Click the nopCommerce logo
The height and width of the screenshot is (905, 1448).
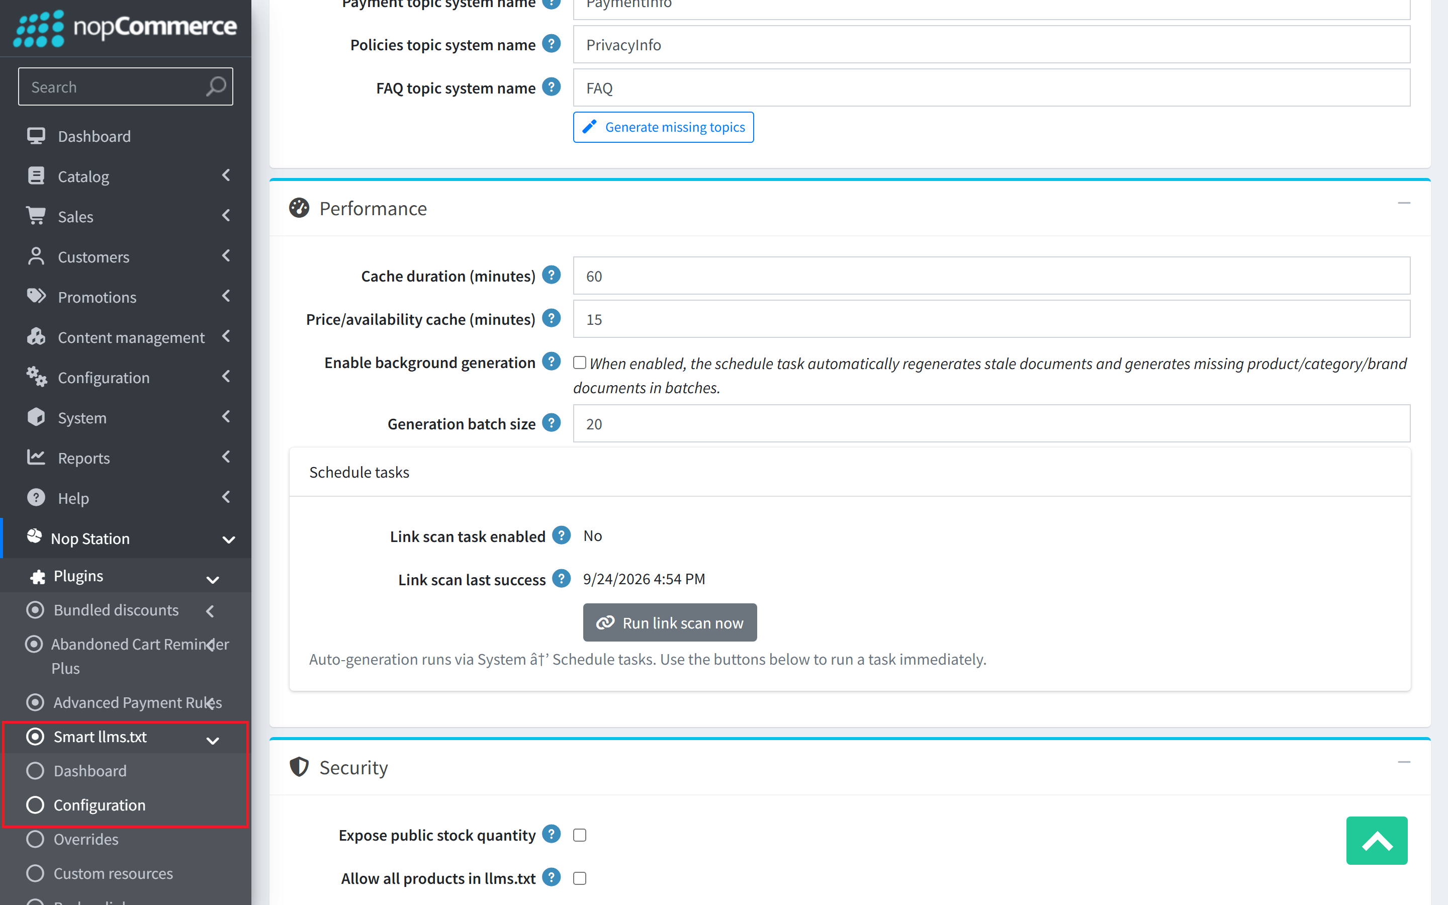126,28
